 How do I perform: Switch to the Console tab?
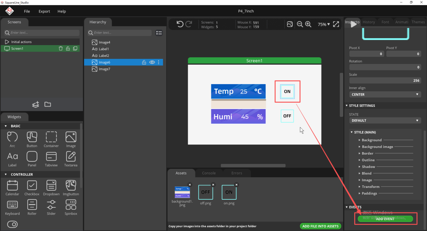209,173
